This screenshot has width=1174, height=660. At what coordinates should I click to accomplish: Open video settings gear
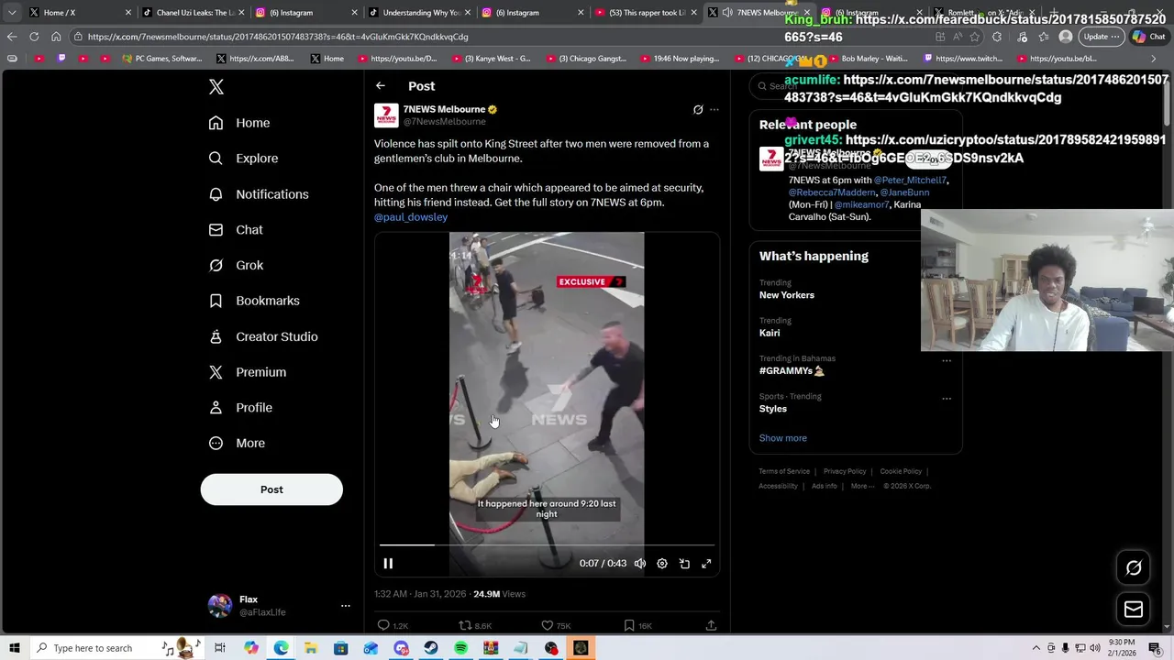coord(662,564)
